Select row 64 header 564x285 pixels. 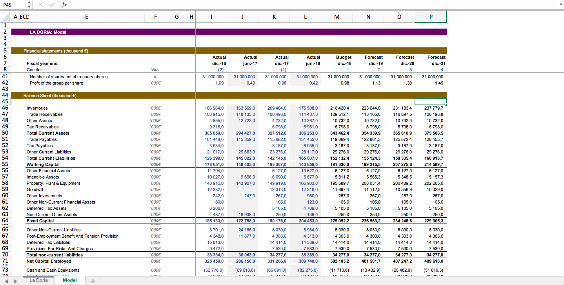5,221
